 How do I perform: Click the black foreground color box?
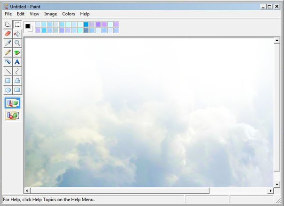point(28,26)
